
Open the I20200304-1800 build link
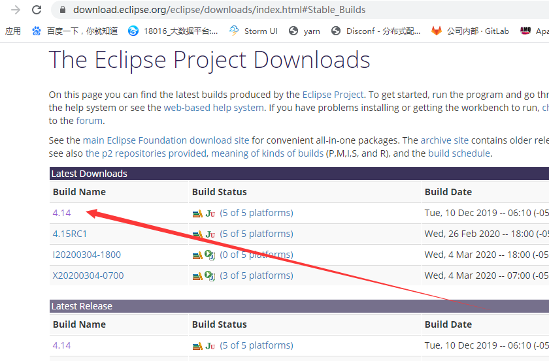point(86,255)
